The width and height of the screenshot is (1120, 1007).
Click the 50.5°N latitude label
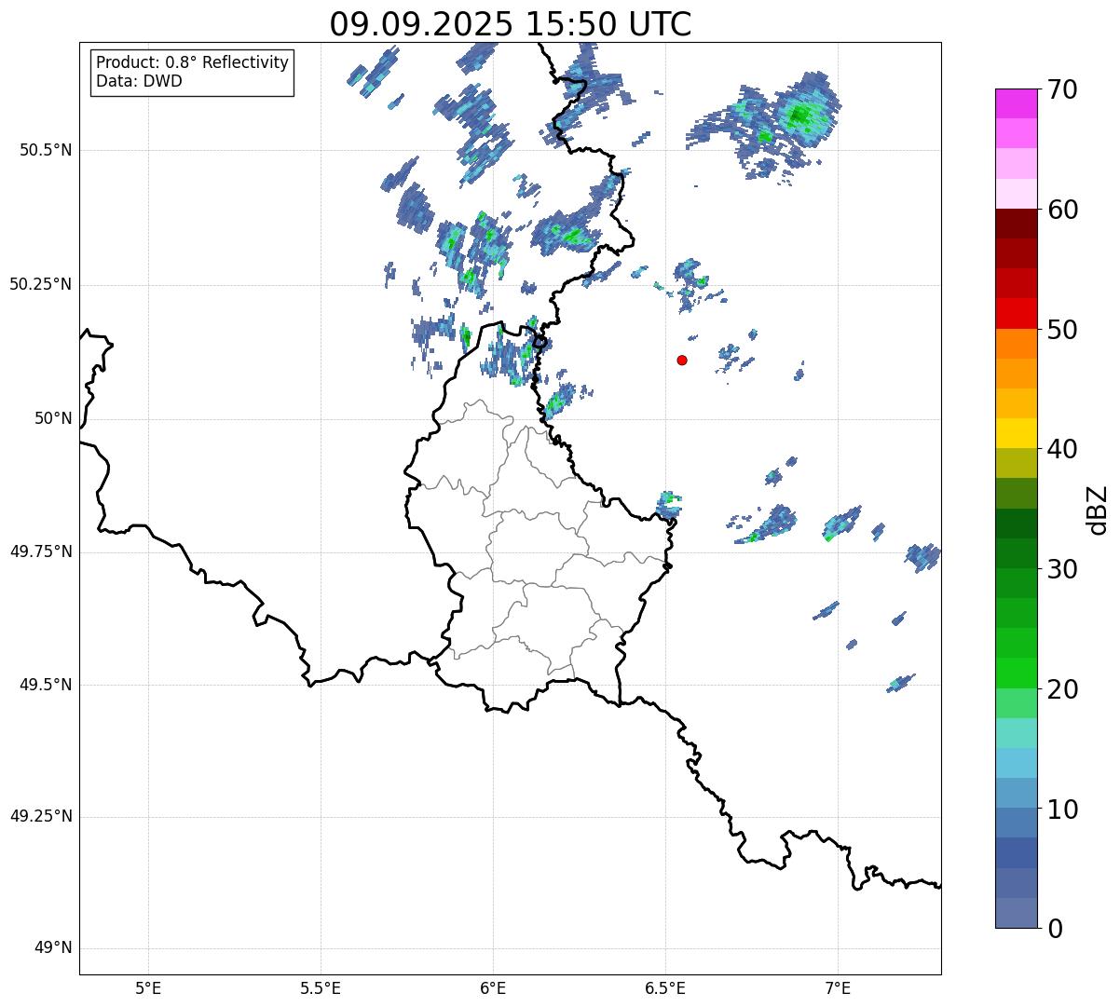coord(46,150)
